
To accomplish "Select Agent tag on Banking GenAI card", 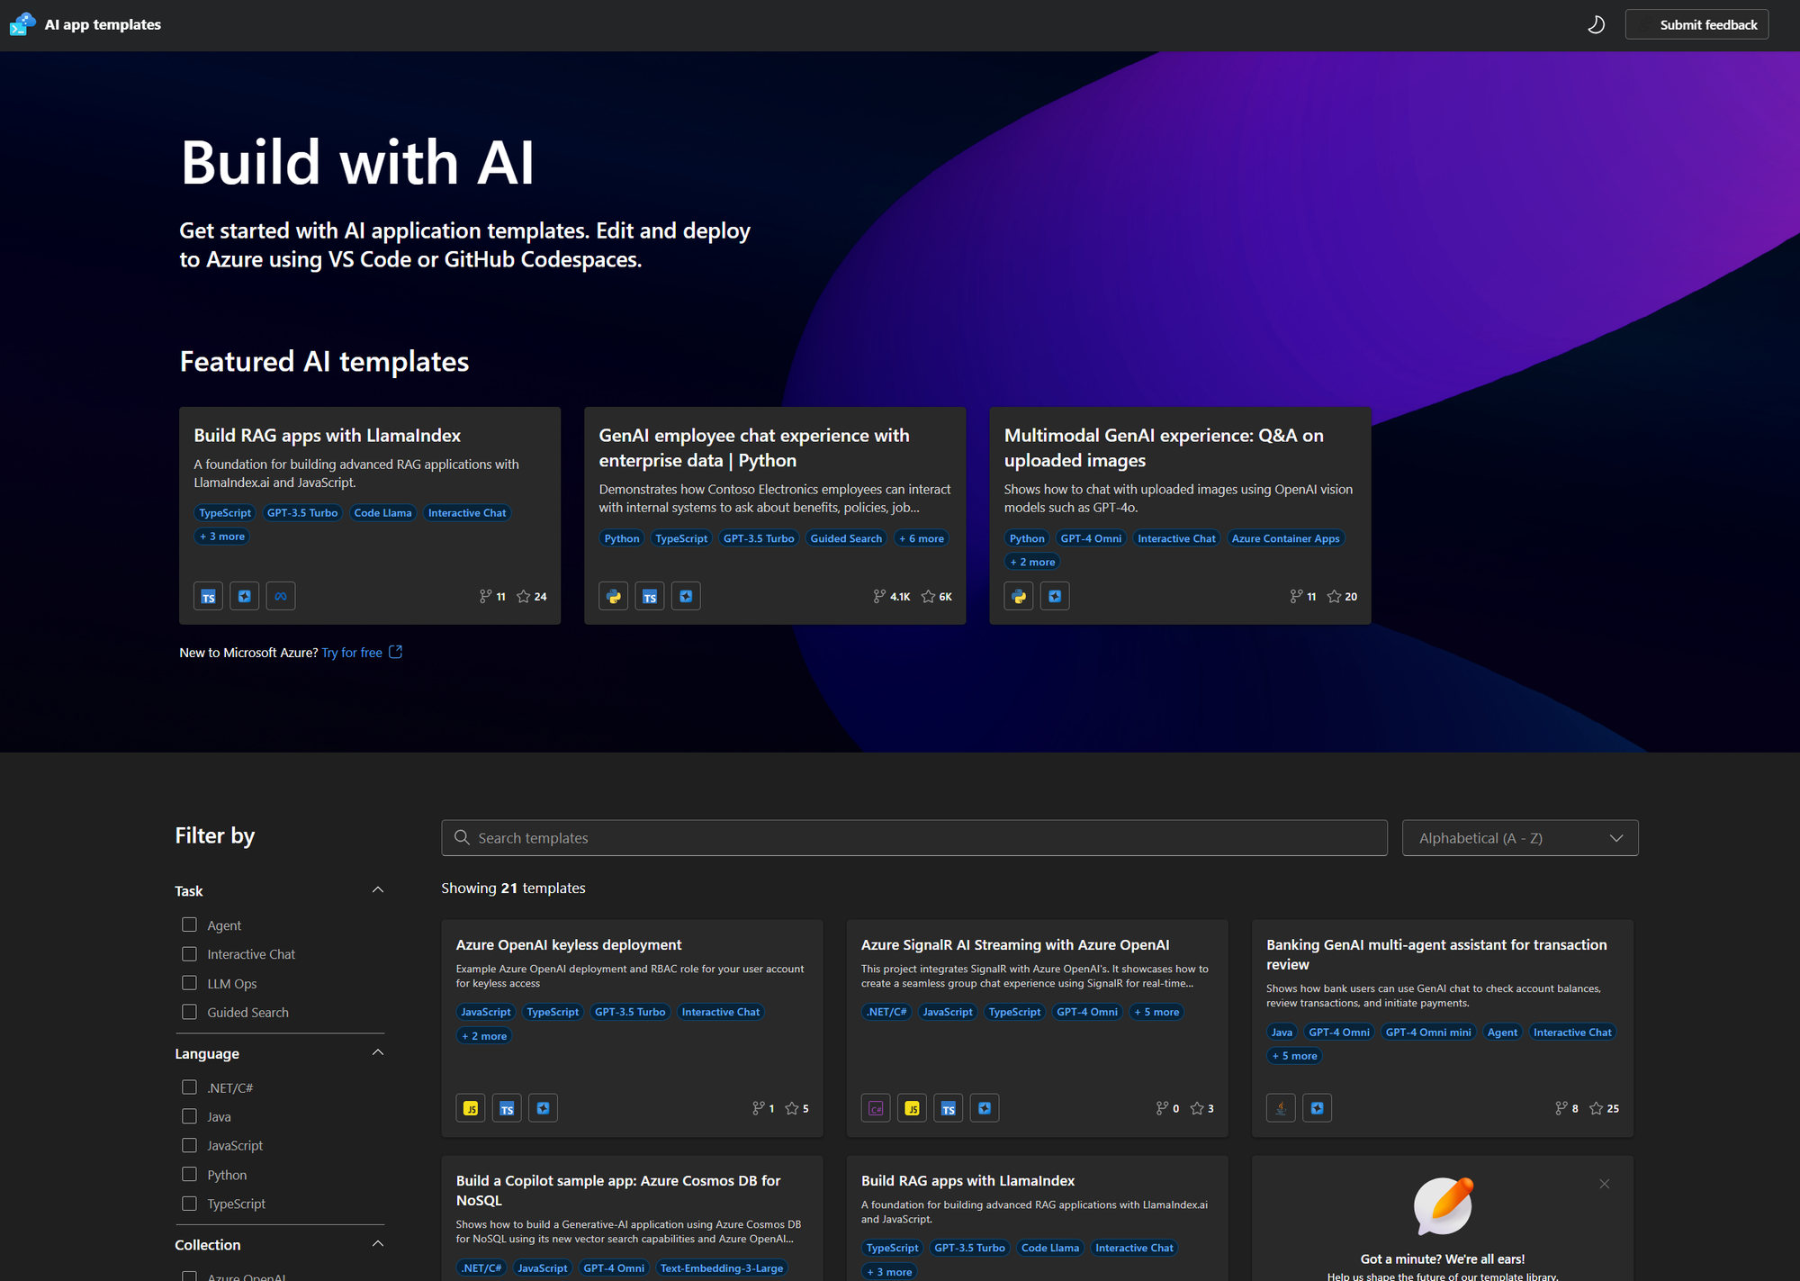I will 1502,1033.
